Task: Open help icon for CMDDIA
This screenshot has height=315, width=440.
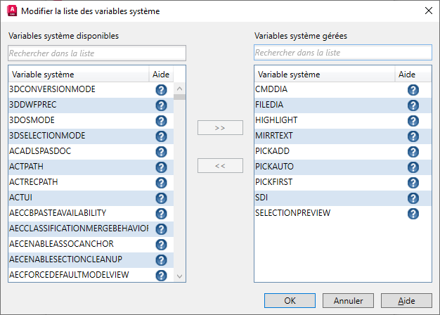Action: tap(413, 90)
